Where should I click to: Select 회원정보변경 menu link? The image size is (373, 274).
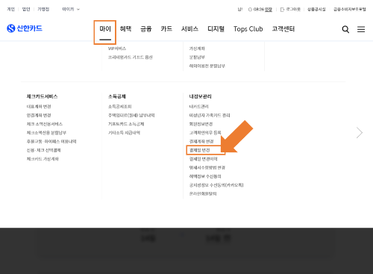201,124
